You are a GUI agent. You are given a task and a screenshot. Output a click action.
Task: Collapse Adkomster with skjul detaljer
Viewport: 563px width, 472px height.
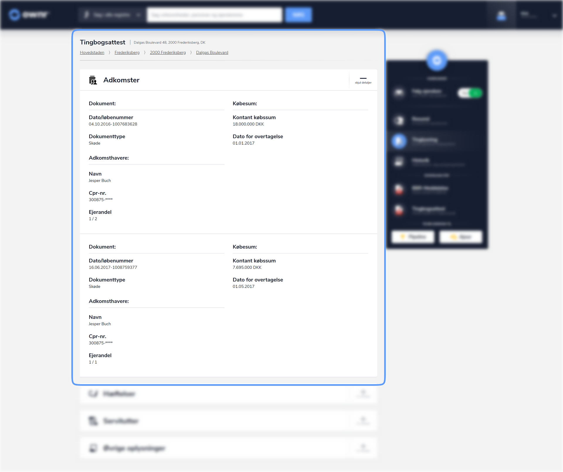click(363, 80)
